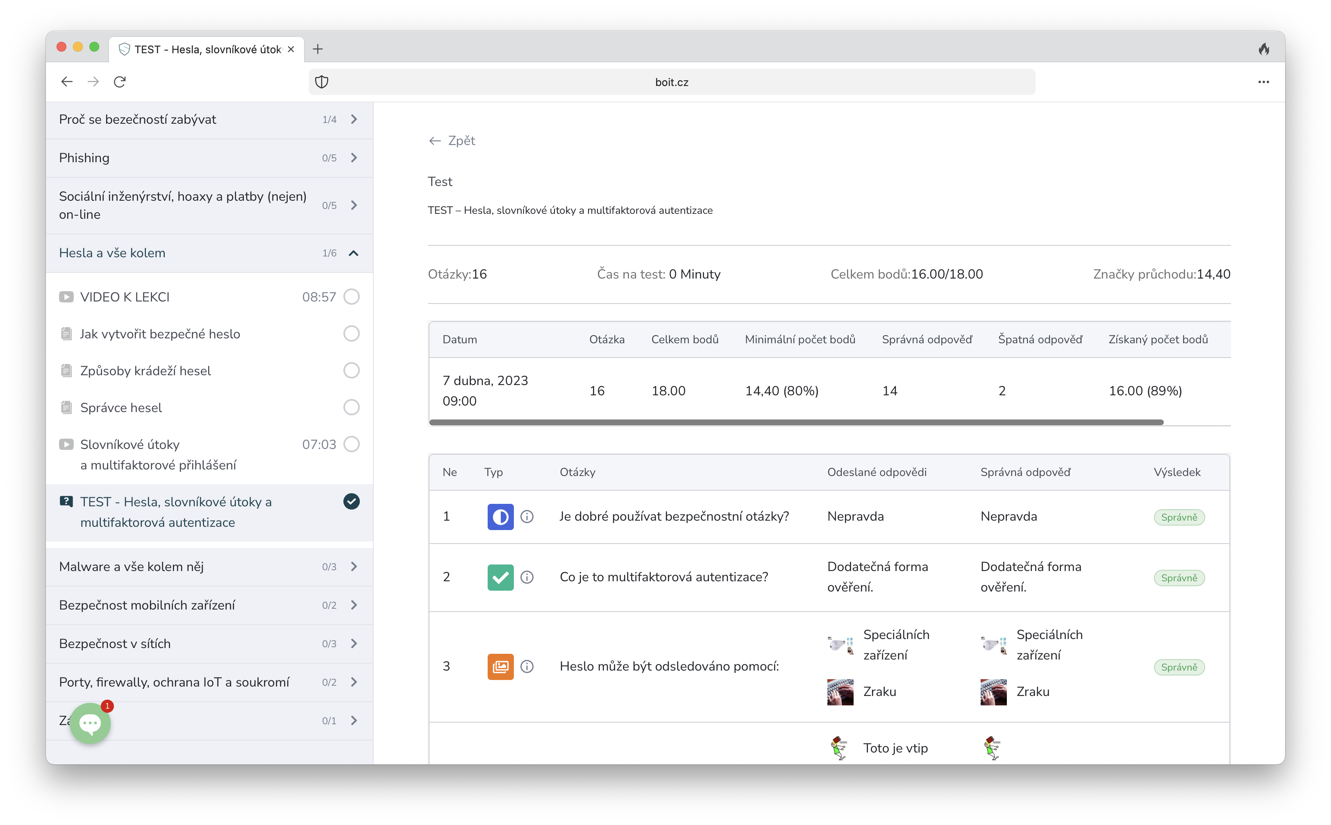Viewport: 1331px width, 825px height.
Task: Click the quiz icon beside TEST - Hesla lesson
Action: [66, 501]
